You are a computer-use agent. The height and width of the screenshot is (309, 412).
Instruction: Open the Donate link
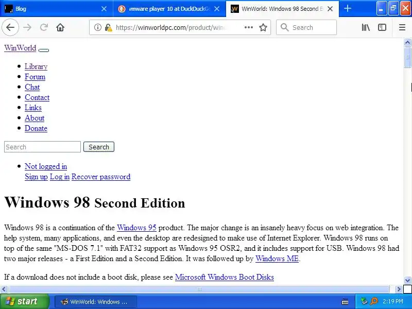(36, 128)
